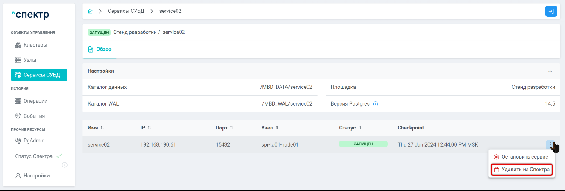Click the service02 table row name

coord(99,144)
